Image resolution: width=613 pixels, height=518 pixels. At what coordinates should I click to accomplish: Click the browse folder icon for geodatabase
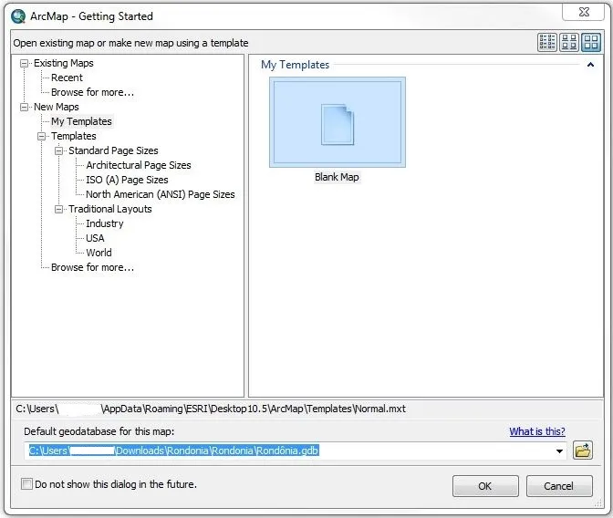[582, 451]
